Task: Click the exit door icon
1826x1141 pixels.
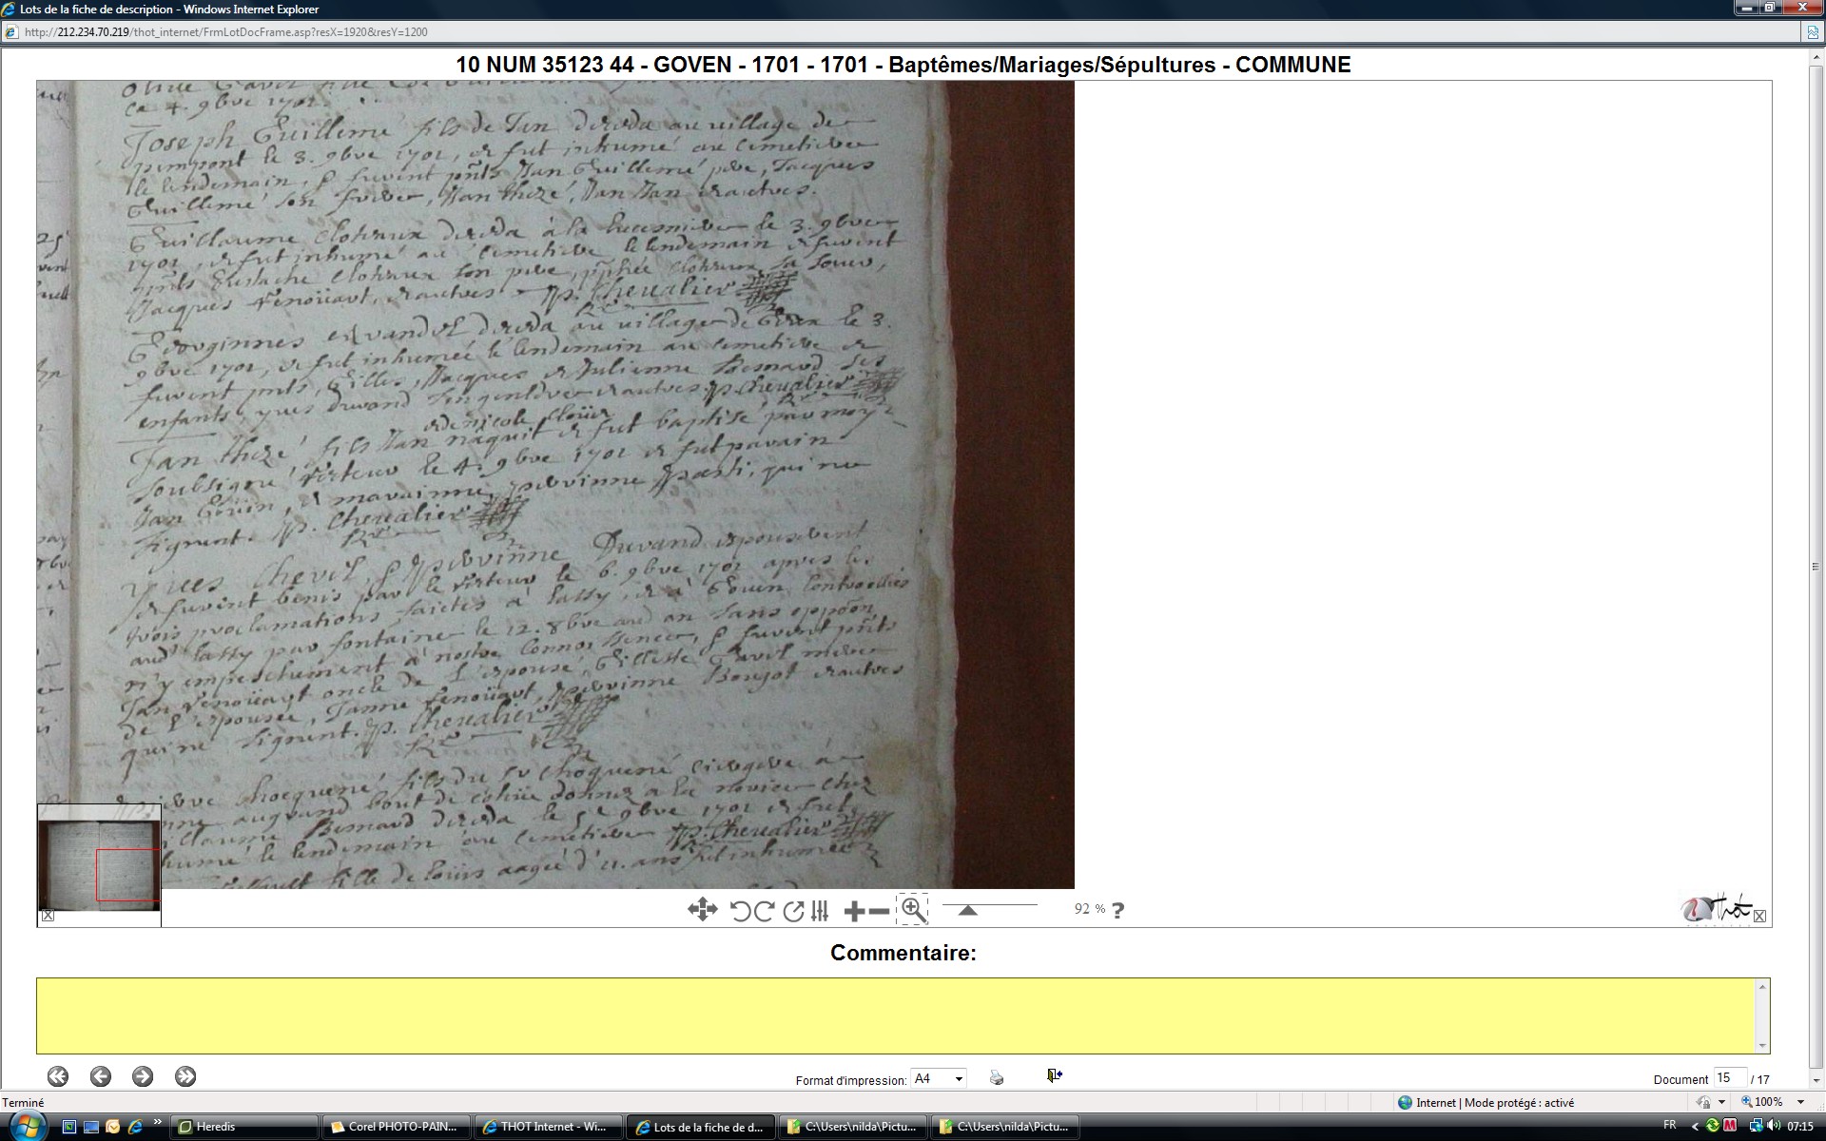Action: (1054, 1075)
